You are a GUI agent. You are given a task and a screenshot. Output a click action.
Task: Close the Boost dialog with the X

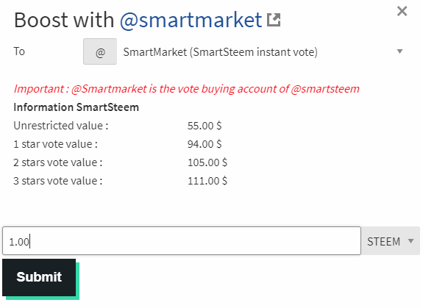402,11
